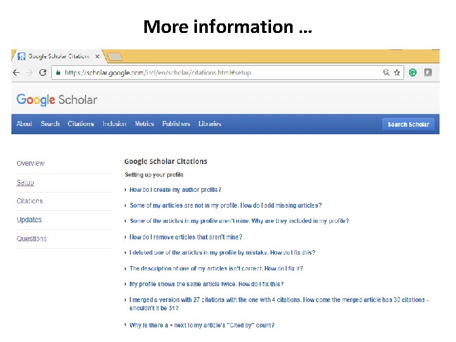Click the browser back arrow
This screenshot has height=342, width=456.
[x=16, y=72]
